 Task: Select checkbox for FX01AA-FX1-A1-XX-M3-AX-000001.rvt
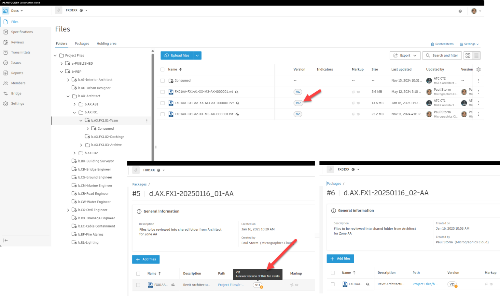162,92
